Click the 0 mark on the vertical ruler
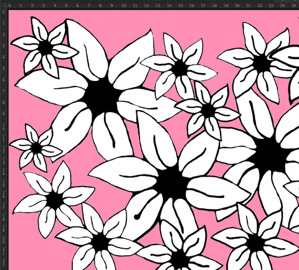Screen dimensions: 299x270 [x=4, y=12]
